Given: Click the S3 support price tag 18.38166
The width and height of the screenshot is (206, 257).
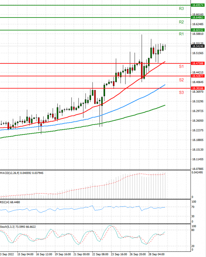Looking at the screenshot, I should 198,88.
